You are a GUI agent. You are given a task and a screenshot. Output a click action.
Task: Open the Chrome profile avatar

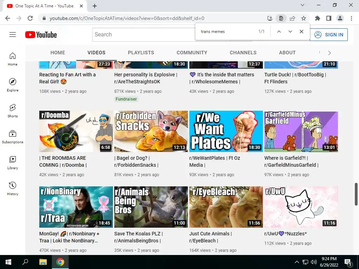340,18
